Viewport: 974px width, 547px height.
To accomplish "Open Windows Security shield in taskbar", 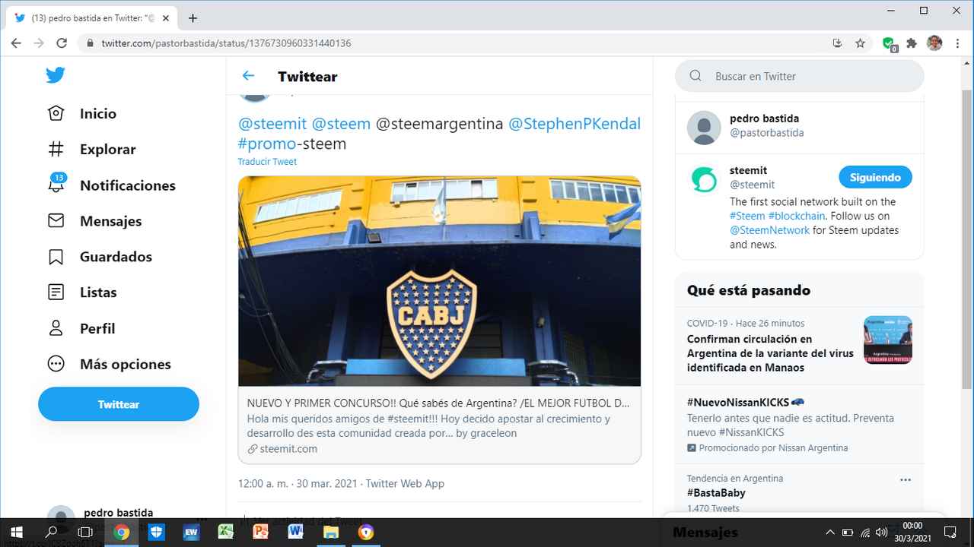I will [156, 533].
